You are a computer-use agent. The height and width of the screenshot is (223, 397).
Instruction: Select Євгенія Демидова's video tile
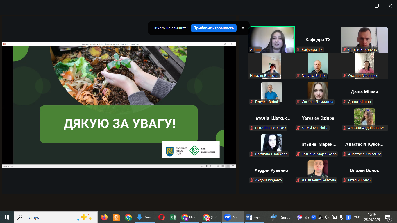(318, 92)
